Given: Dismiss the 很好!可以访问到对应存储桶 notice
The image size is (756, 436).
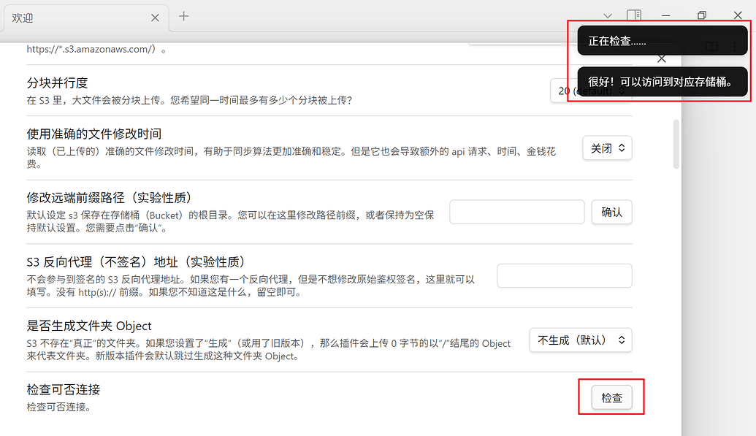Looking at the screenshot, I should click(x=663, y=82).
